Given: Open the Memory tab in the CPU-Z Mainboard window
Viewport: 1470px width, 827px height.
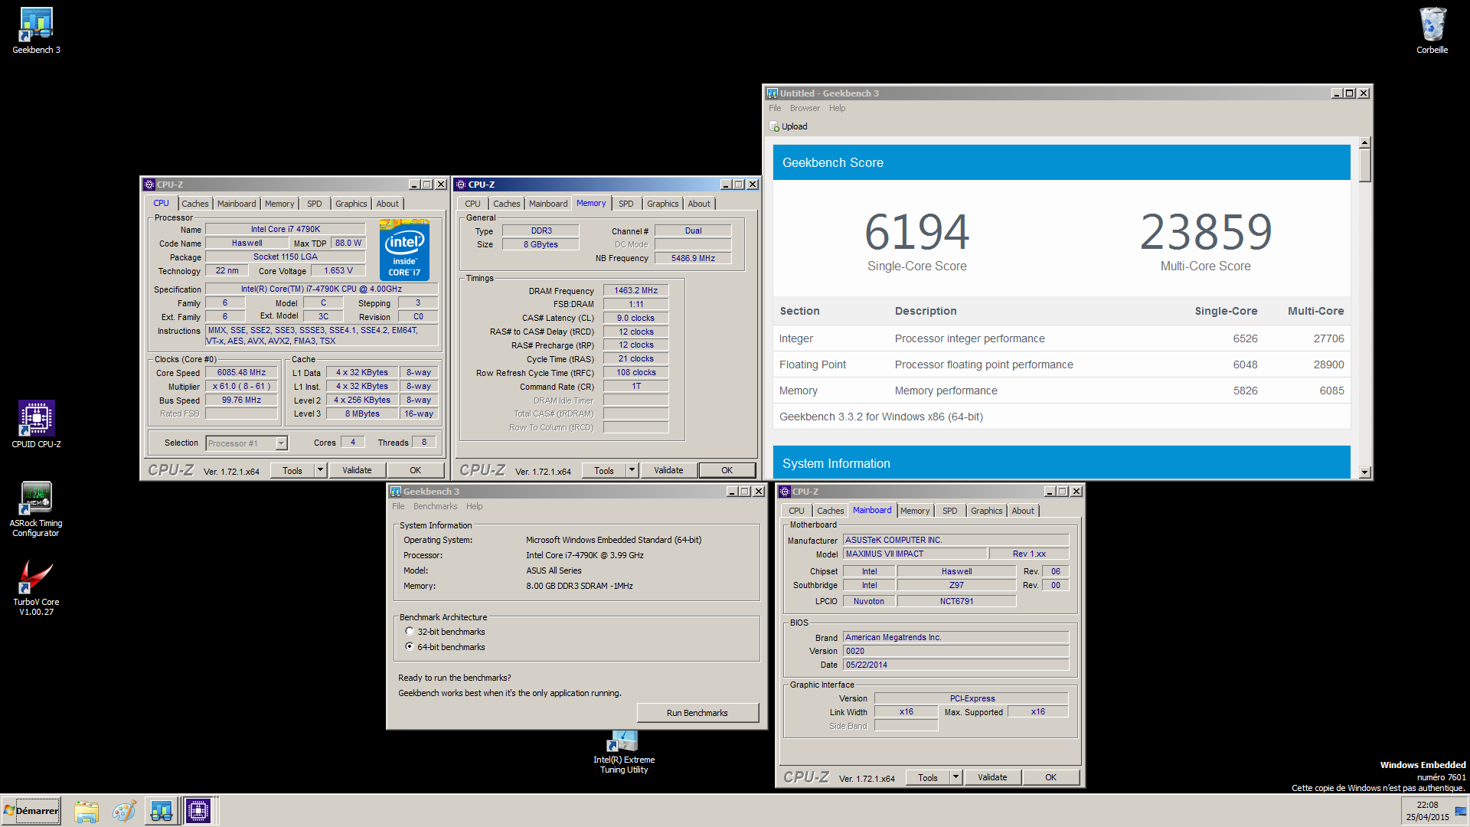Looking at the screenshot, I should coord(915,511).
